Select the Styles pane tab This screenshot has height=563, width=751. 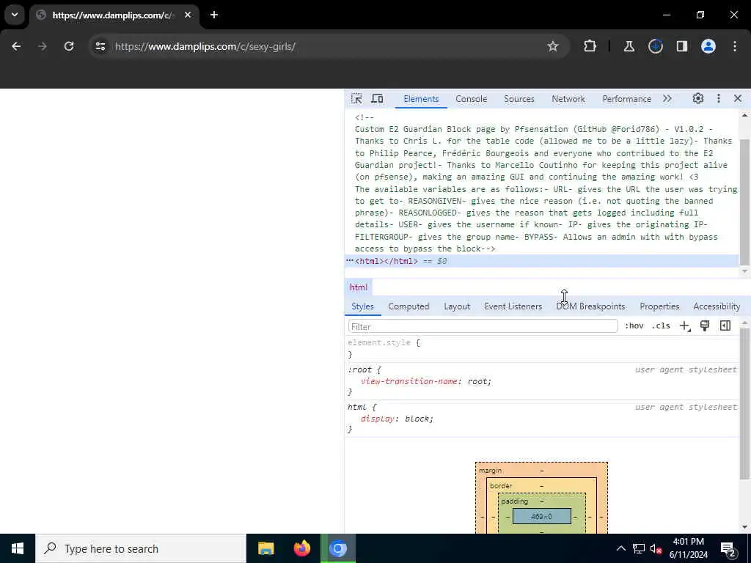coord(362,306)
